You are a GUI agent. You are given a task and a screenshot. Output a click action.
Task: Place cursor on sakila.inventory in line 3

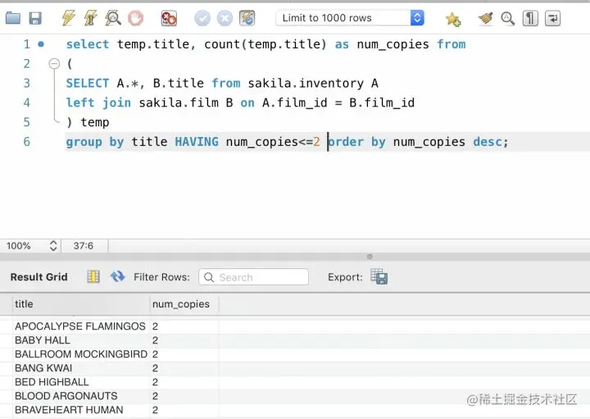306,83
